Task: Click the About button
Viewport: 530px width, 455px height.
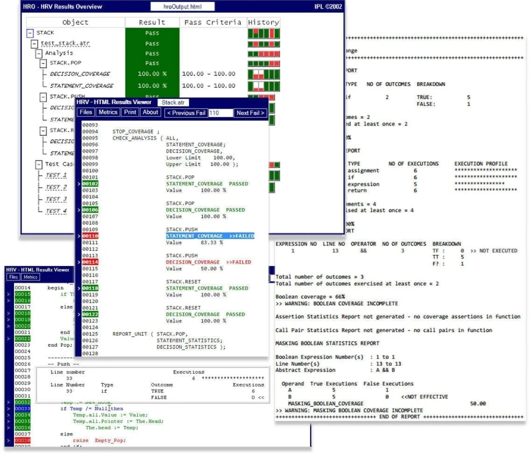Action: (x=150, y=112)
